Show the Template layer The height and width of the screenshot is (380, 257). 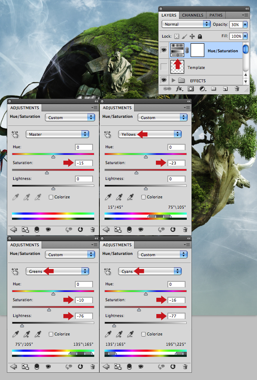(x=164, y=67)
